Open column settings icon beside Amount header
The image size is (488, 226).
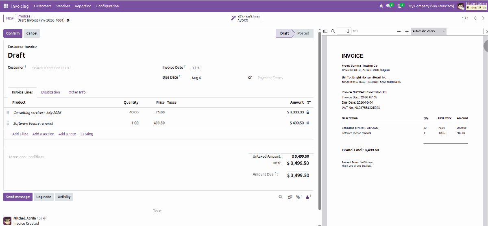[x=309, y=102]
